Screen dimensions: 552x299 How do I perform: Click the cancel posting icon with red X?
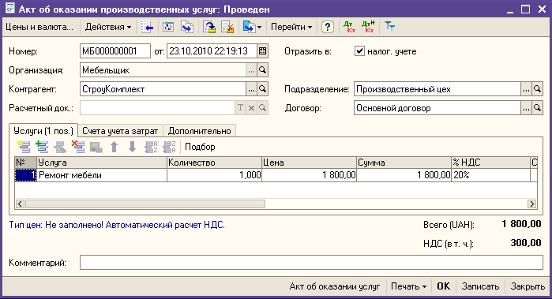(227, 27)
